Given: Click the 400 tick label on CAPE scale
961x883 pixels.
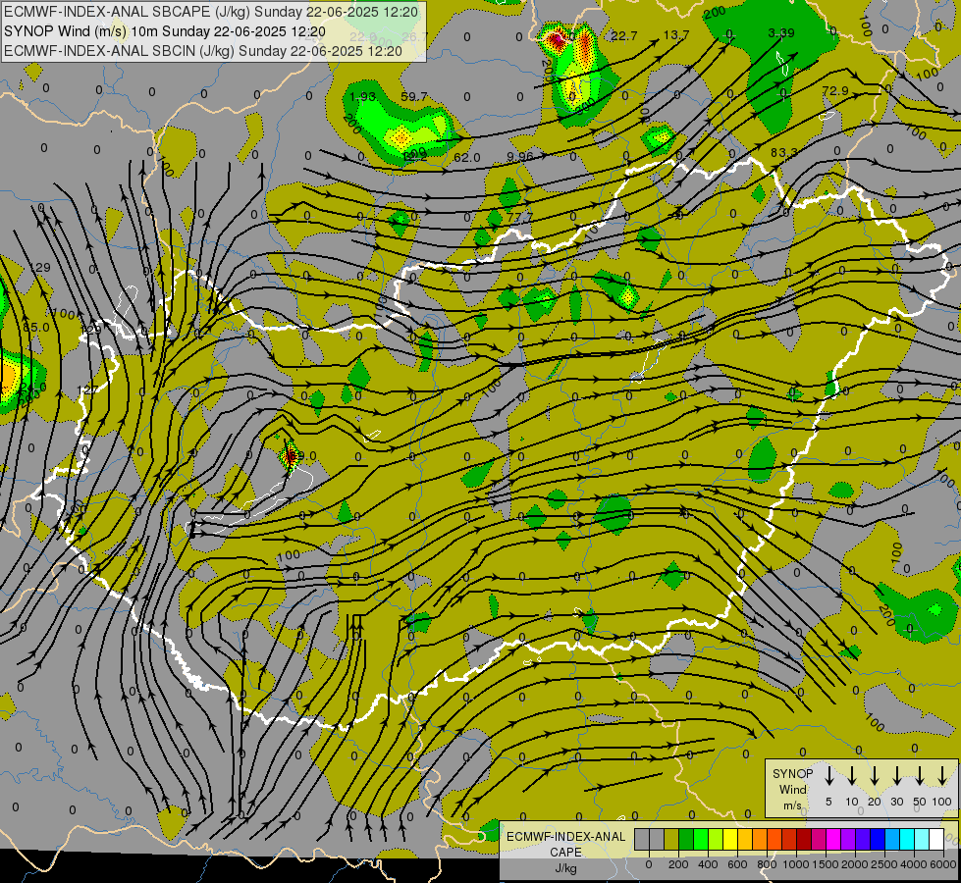Looking at the screenshot, I should (708, 864).
